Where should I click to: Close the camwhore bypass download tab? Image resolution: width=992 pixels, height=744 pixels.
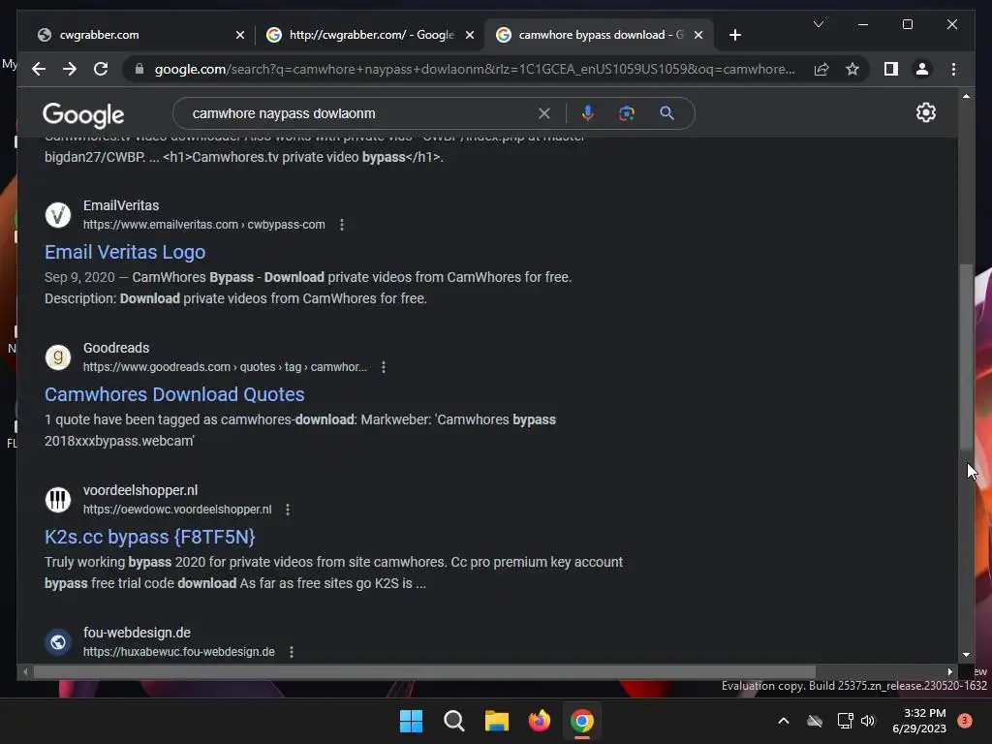(x=698, y=35)
